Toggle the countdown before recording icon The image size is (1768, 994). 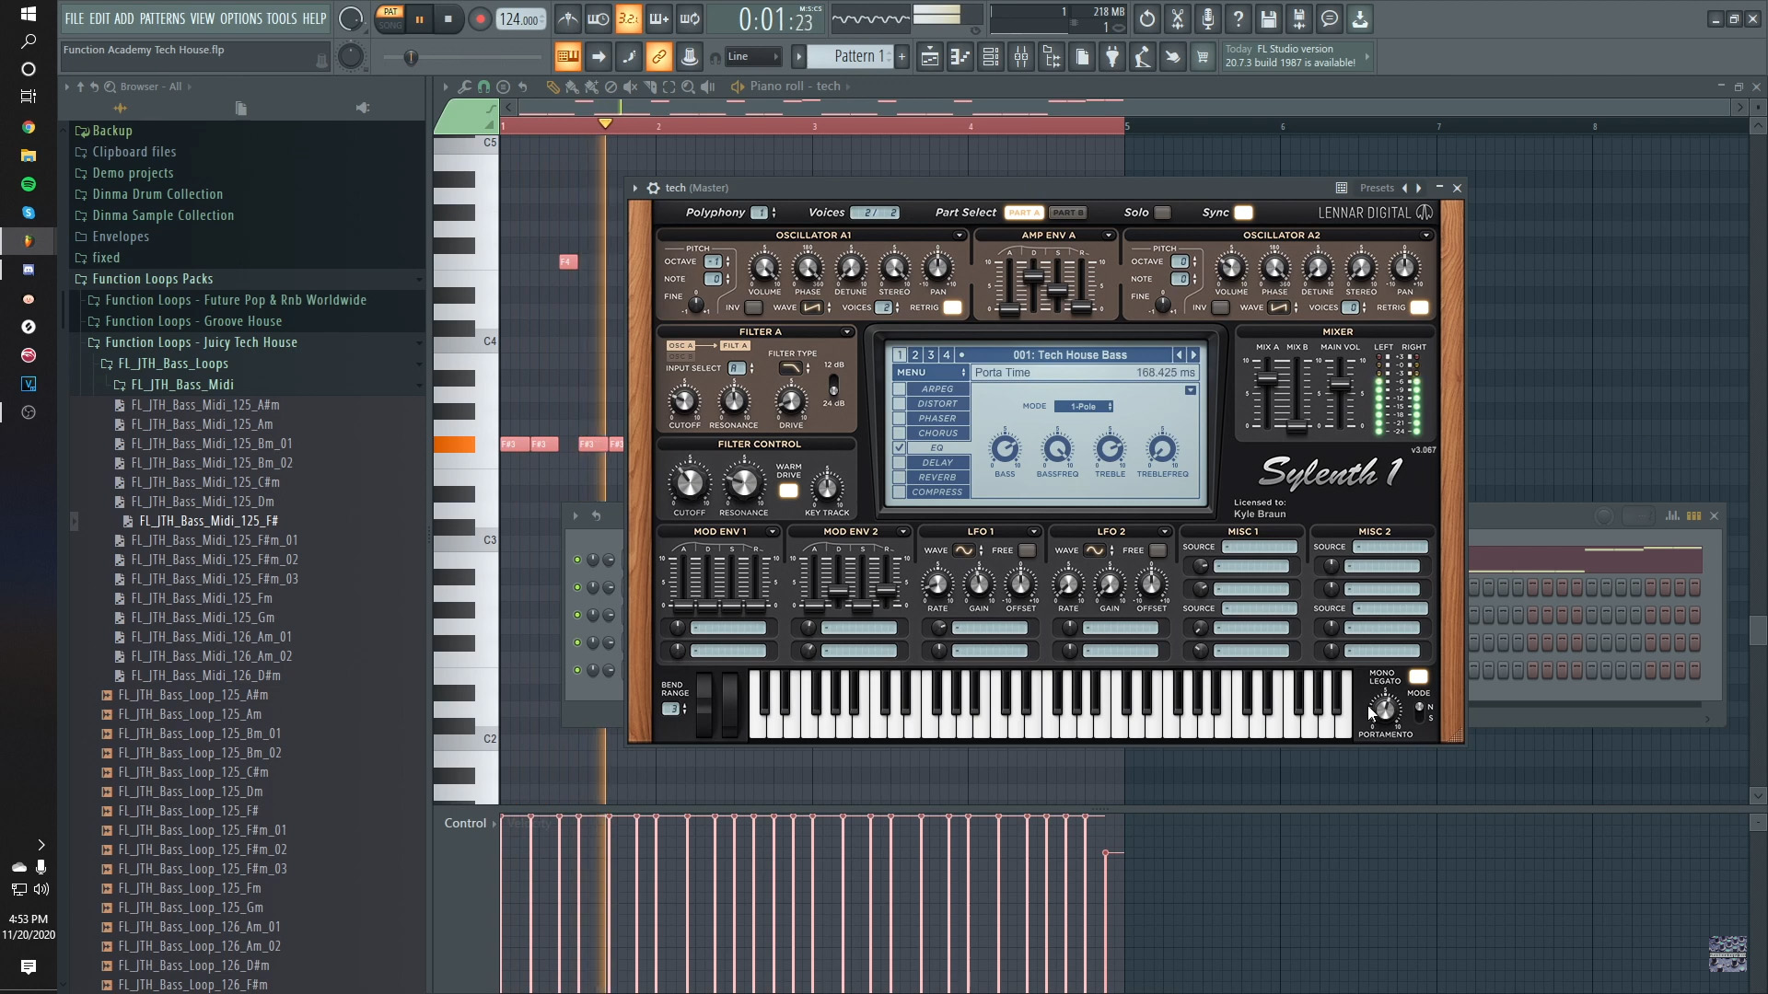point(629,18)
